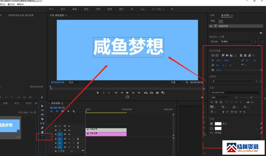The image size is (266, 156).
Task: Mute audio track A1
Action: [69, 139]
